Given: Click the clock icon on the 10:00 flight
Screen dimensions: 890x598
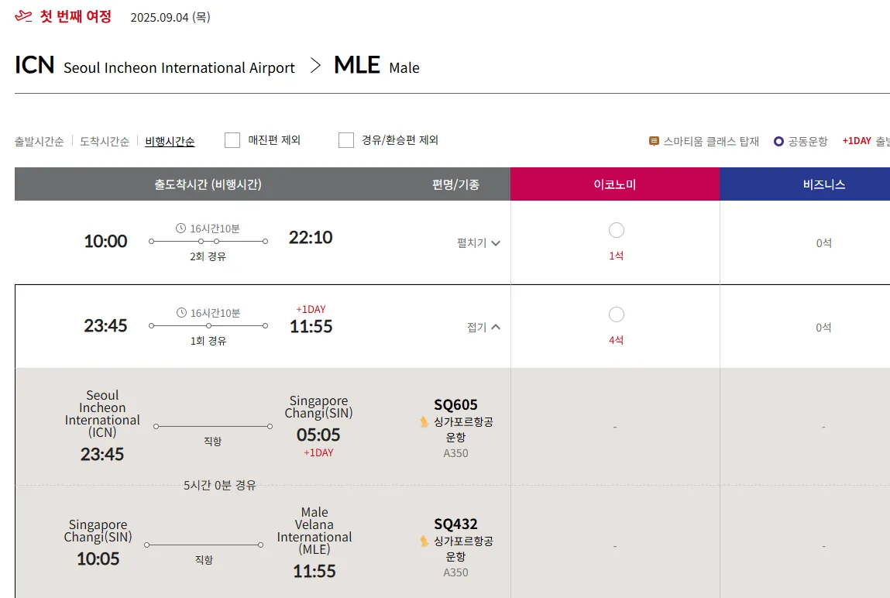Looking at the screenshot, I should [181, 229].
